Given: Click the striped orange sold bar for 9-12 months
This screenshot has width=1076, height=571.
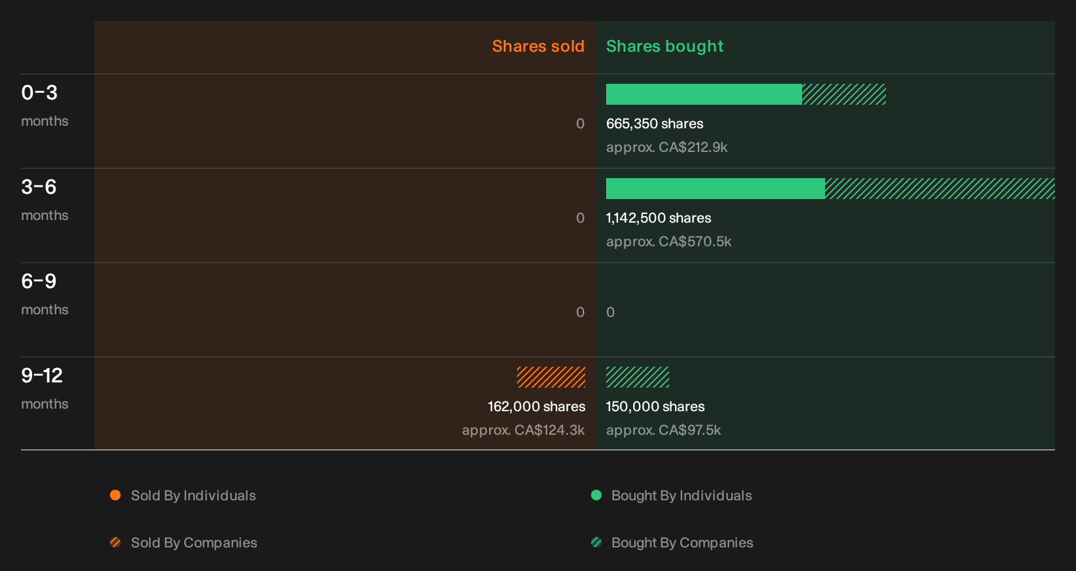Looking at the screenshot, I should coord(551,377).
